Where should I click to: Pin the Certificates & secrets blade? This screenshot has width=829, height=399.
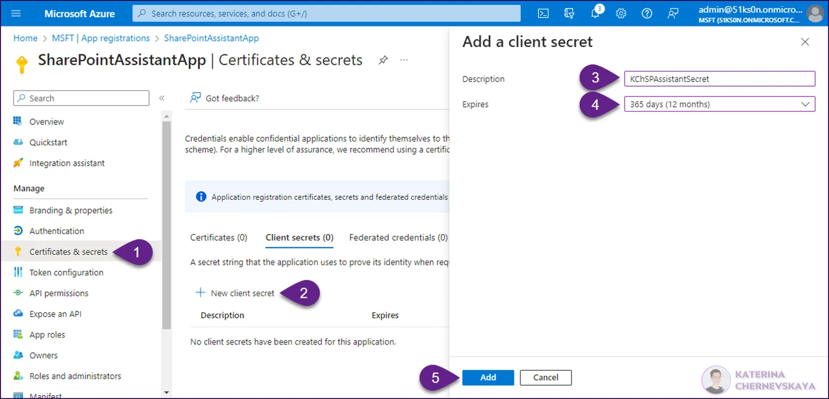coord(383,60)
